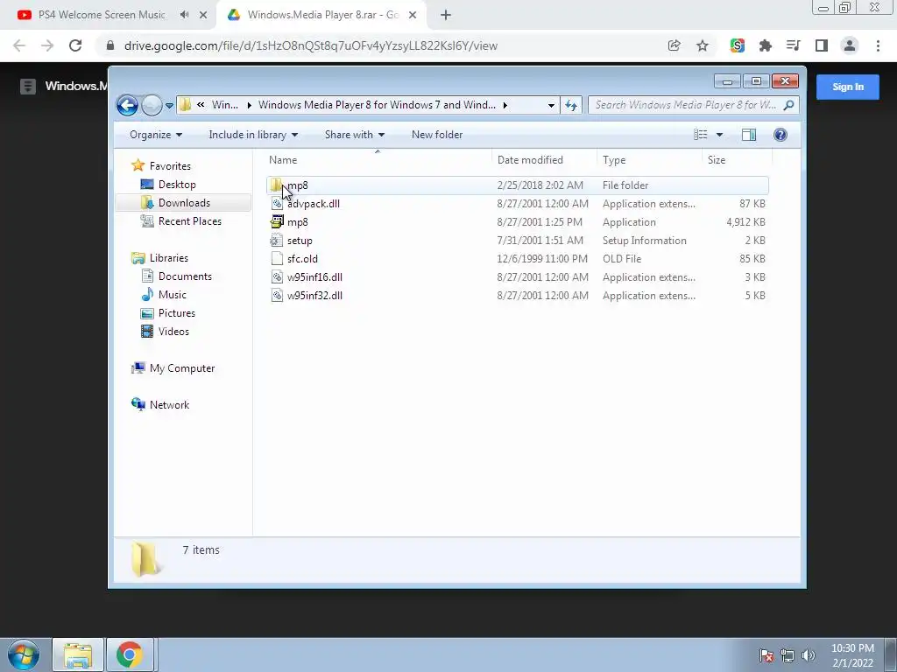Bookmark this page with the star
This screenshot has height=672, width=897.
click(x=703, y=45)
